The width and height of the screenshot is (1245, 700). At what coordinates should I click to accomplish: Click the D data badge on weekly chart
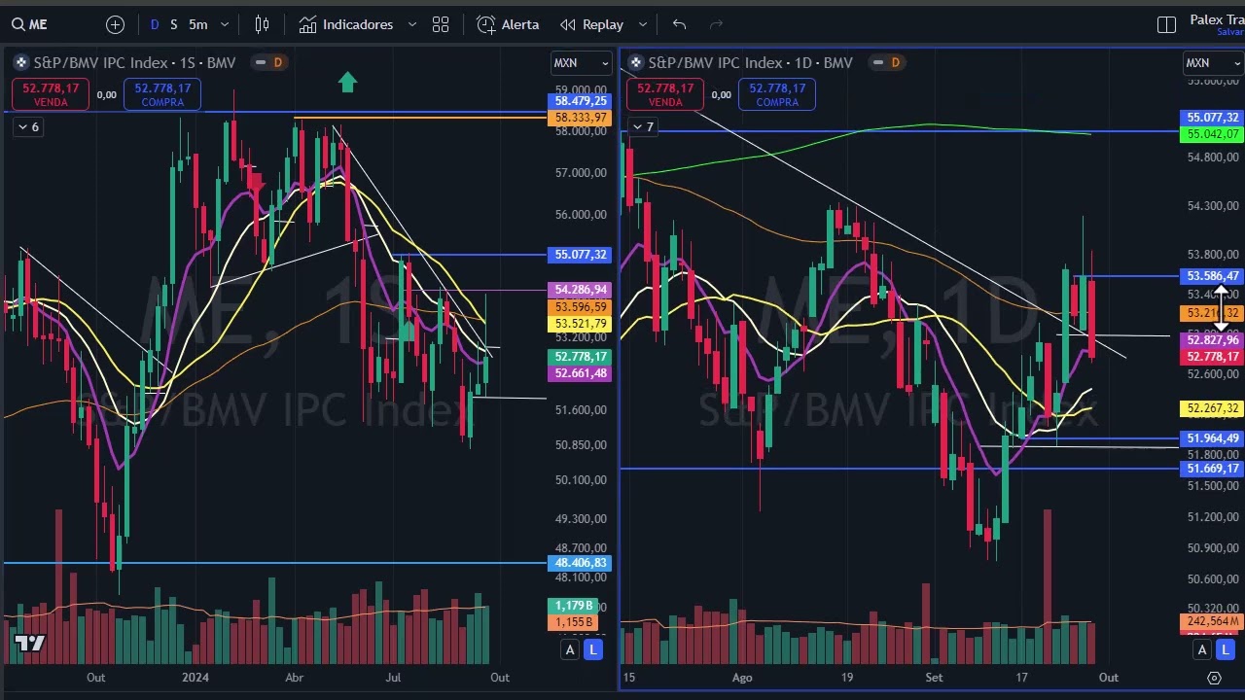pyautogui.click(x=278, y=62)
